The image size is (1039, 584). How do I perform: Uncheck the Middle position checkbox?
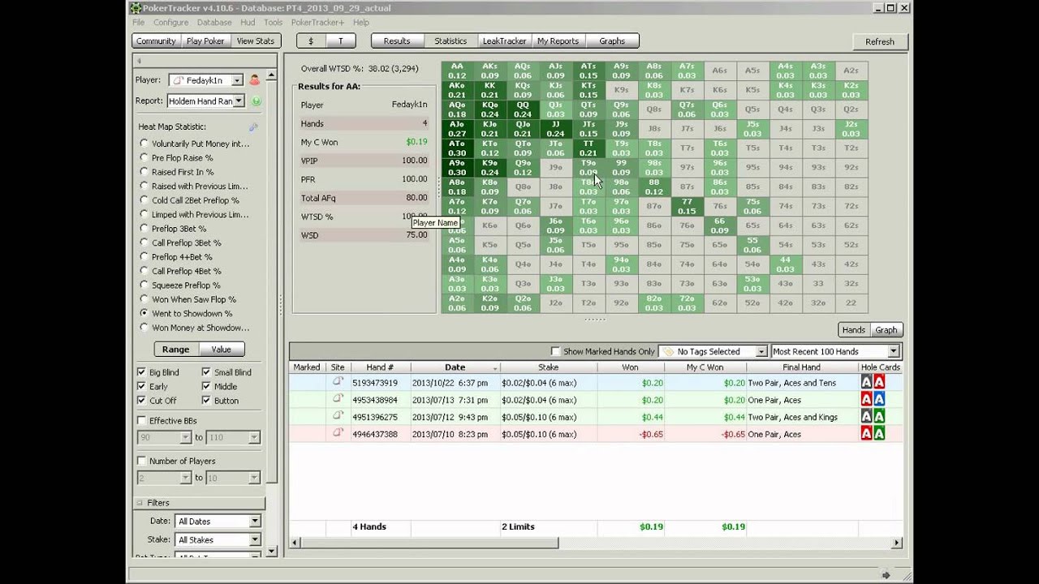pos(206,386)
